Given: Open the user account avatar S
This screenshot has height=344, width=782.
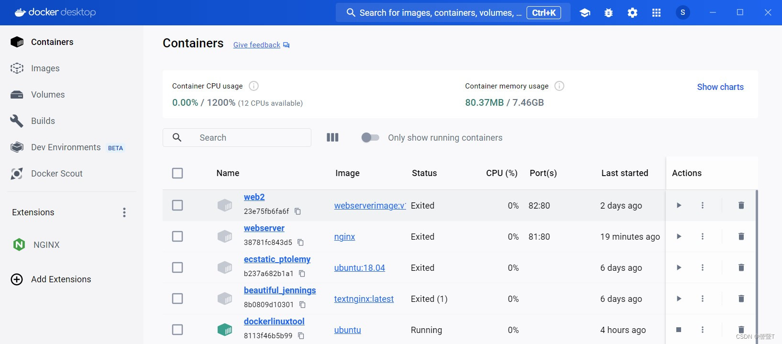Looking at the screenshot, I should [683, 12].
